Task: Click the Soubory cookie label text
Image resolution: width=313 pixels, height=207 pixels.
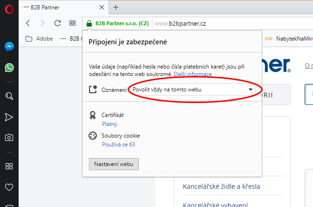Action: pyautogui.click(x=121, y=136)
